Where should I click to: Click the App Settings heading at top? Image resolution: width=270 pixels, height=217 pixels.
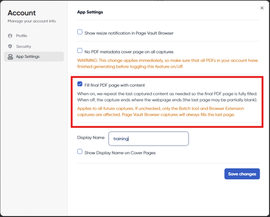(90, 12)
